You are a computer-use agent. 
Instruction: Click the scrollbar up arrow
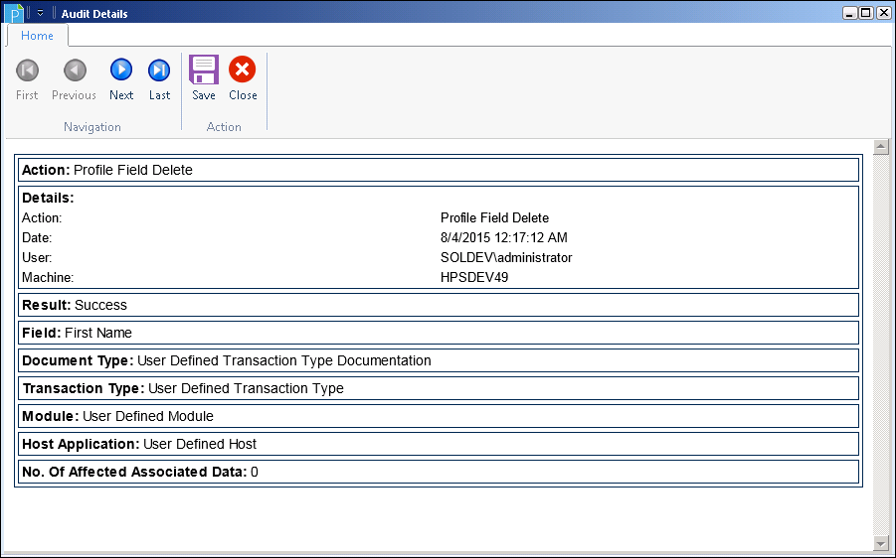880,147
